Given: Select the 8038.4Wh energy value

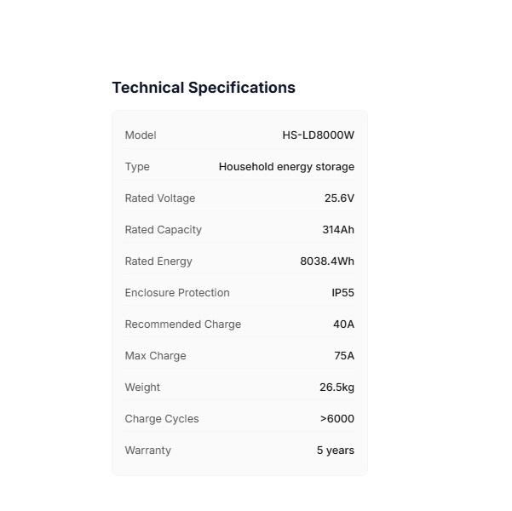Looking at the screenshot, I should click(327, 261).
